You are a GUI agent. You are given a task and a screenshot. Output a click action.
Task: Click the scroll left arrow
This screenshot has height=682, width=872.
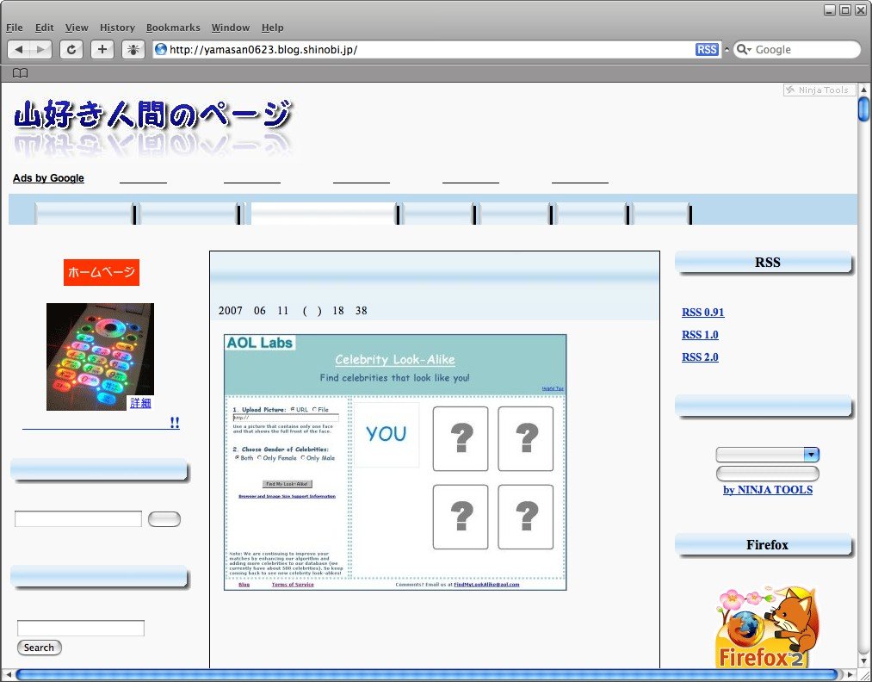8,675
